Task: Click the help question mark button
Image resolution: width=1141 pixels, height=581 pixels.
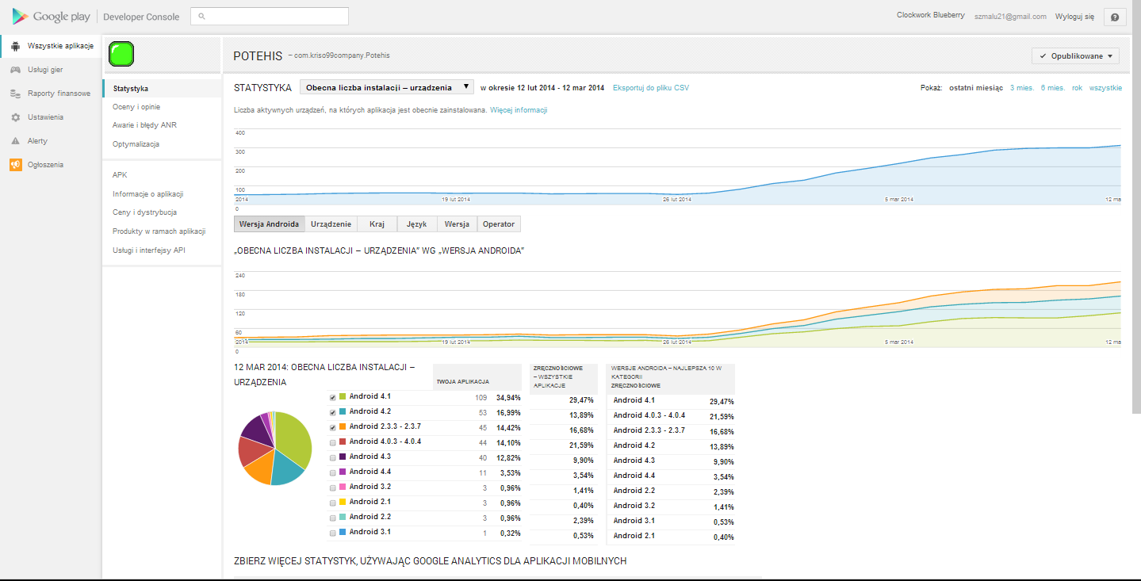Action: pyautogui.click(x=1115, y=17)
